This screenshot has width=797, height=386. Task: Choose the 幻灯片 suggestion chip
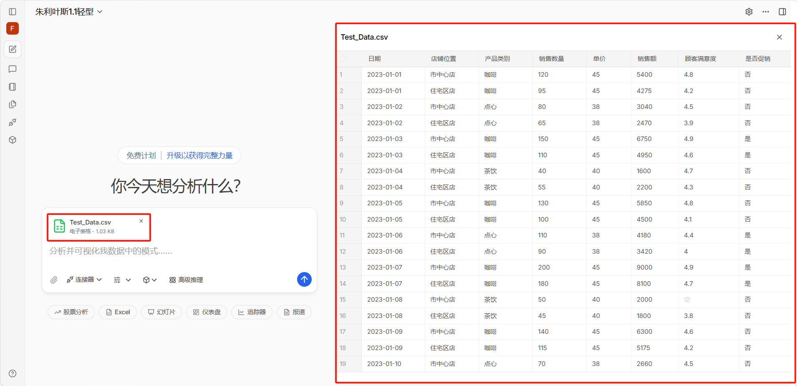coord(161,312)
